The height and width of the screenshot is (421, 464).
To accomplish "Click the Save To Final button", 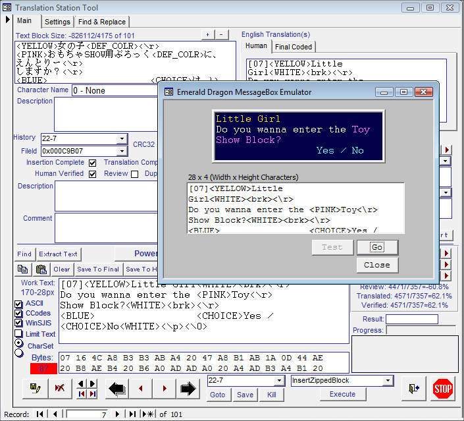I will [98, 269].
